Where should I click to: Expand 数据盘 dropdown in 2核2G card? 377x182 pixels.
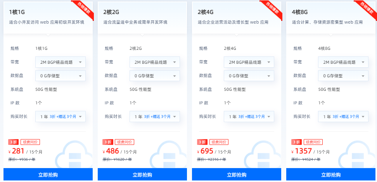tap(155, 76)
